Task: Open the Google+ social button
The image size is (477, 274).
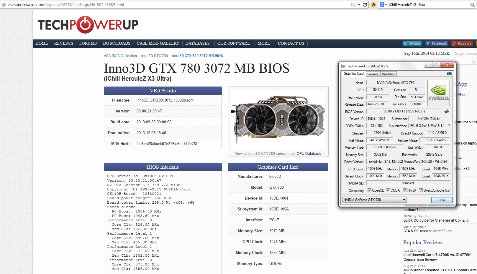Action: point(462,44)
